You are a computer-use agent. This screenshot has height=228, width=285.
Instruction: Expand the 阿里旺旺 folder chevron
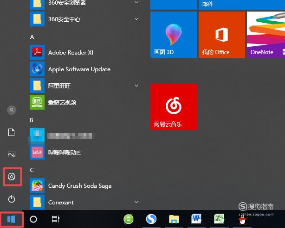click(x=136, y=86)
